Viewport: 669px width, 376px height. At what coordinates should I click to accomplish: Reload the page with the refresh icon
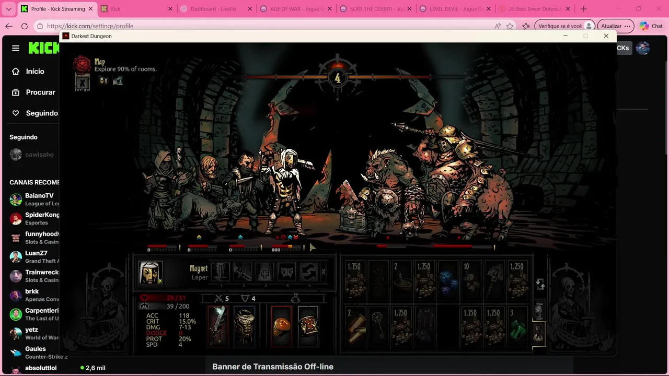pos(25,26)
